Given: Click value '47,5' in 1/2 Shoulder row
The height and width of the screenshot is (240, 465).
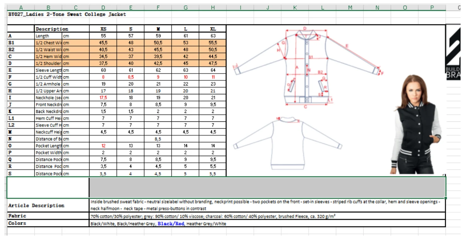Looking at the screenshot, I should point(213,63).
